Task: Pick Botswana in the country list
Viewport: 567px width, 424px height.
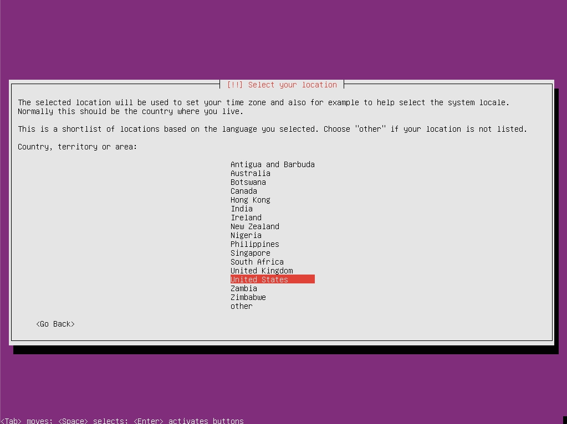Action: coord(248,182)
